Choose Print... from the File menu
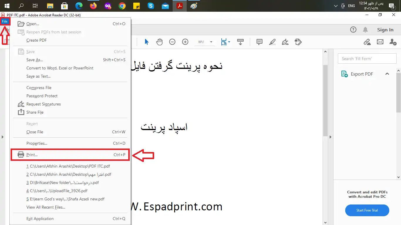This screenshot has height=225, width=401. click(x=70, y=155)
